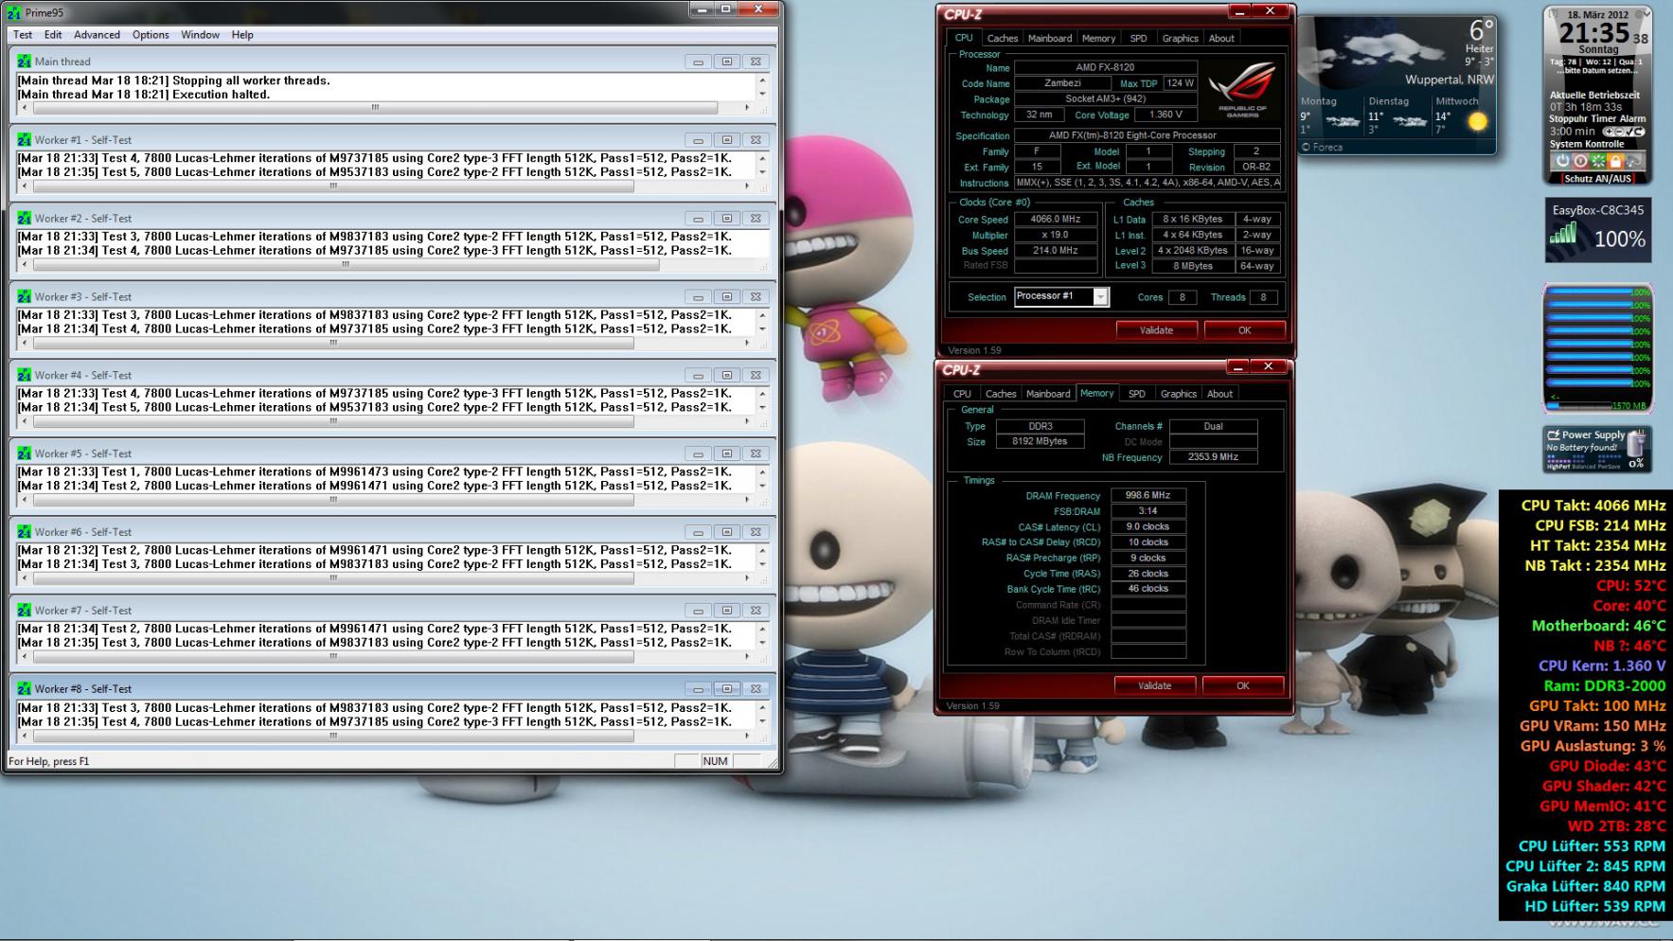Image resolution: width=1673 pixels, height=941 pixels.
Task: Click the battery icon in Power Supply gadget
Action: [1635, 442]
